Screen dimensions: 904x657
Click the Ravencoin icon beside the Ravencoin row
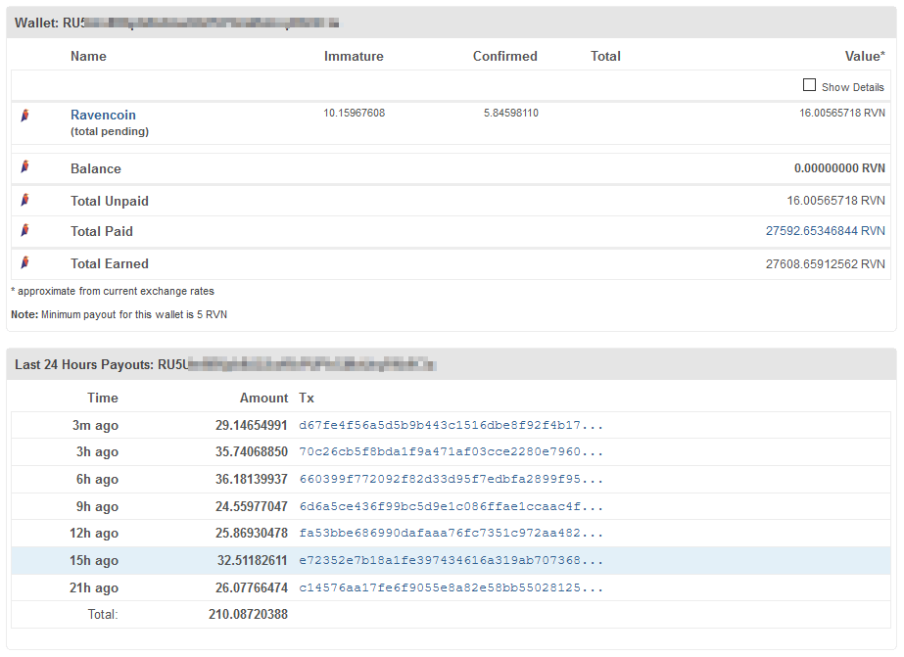(24, 115)
